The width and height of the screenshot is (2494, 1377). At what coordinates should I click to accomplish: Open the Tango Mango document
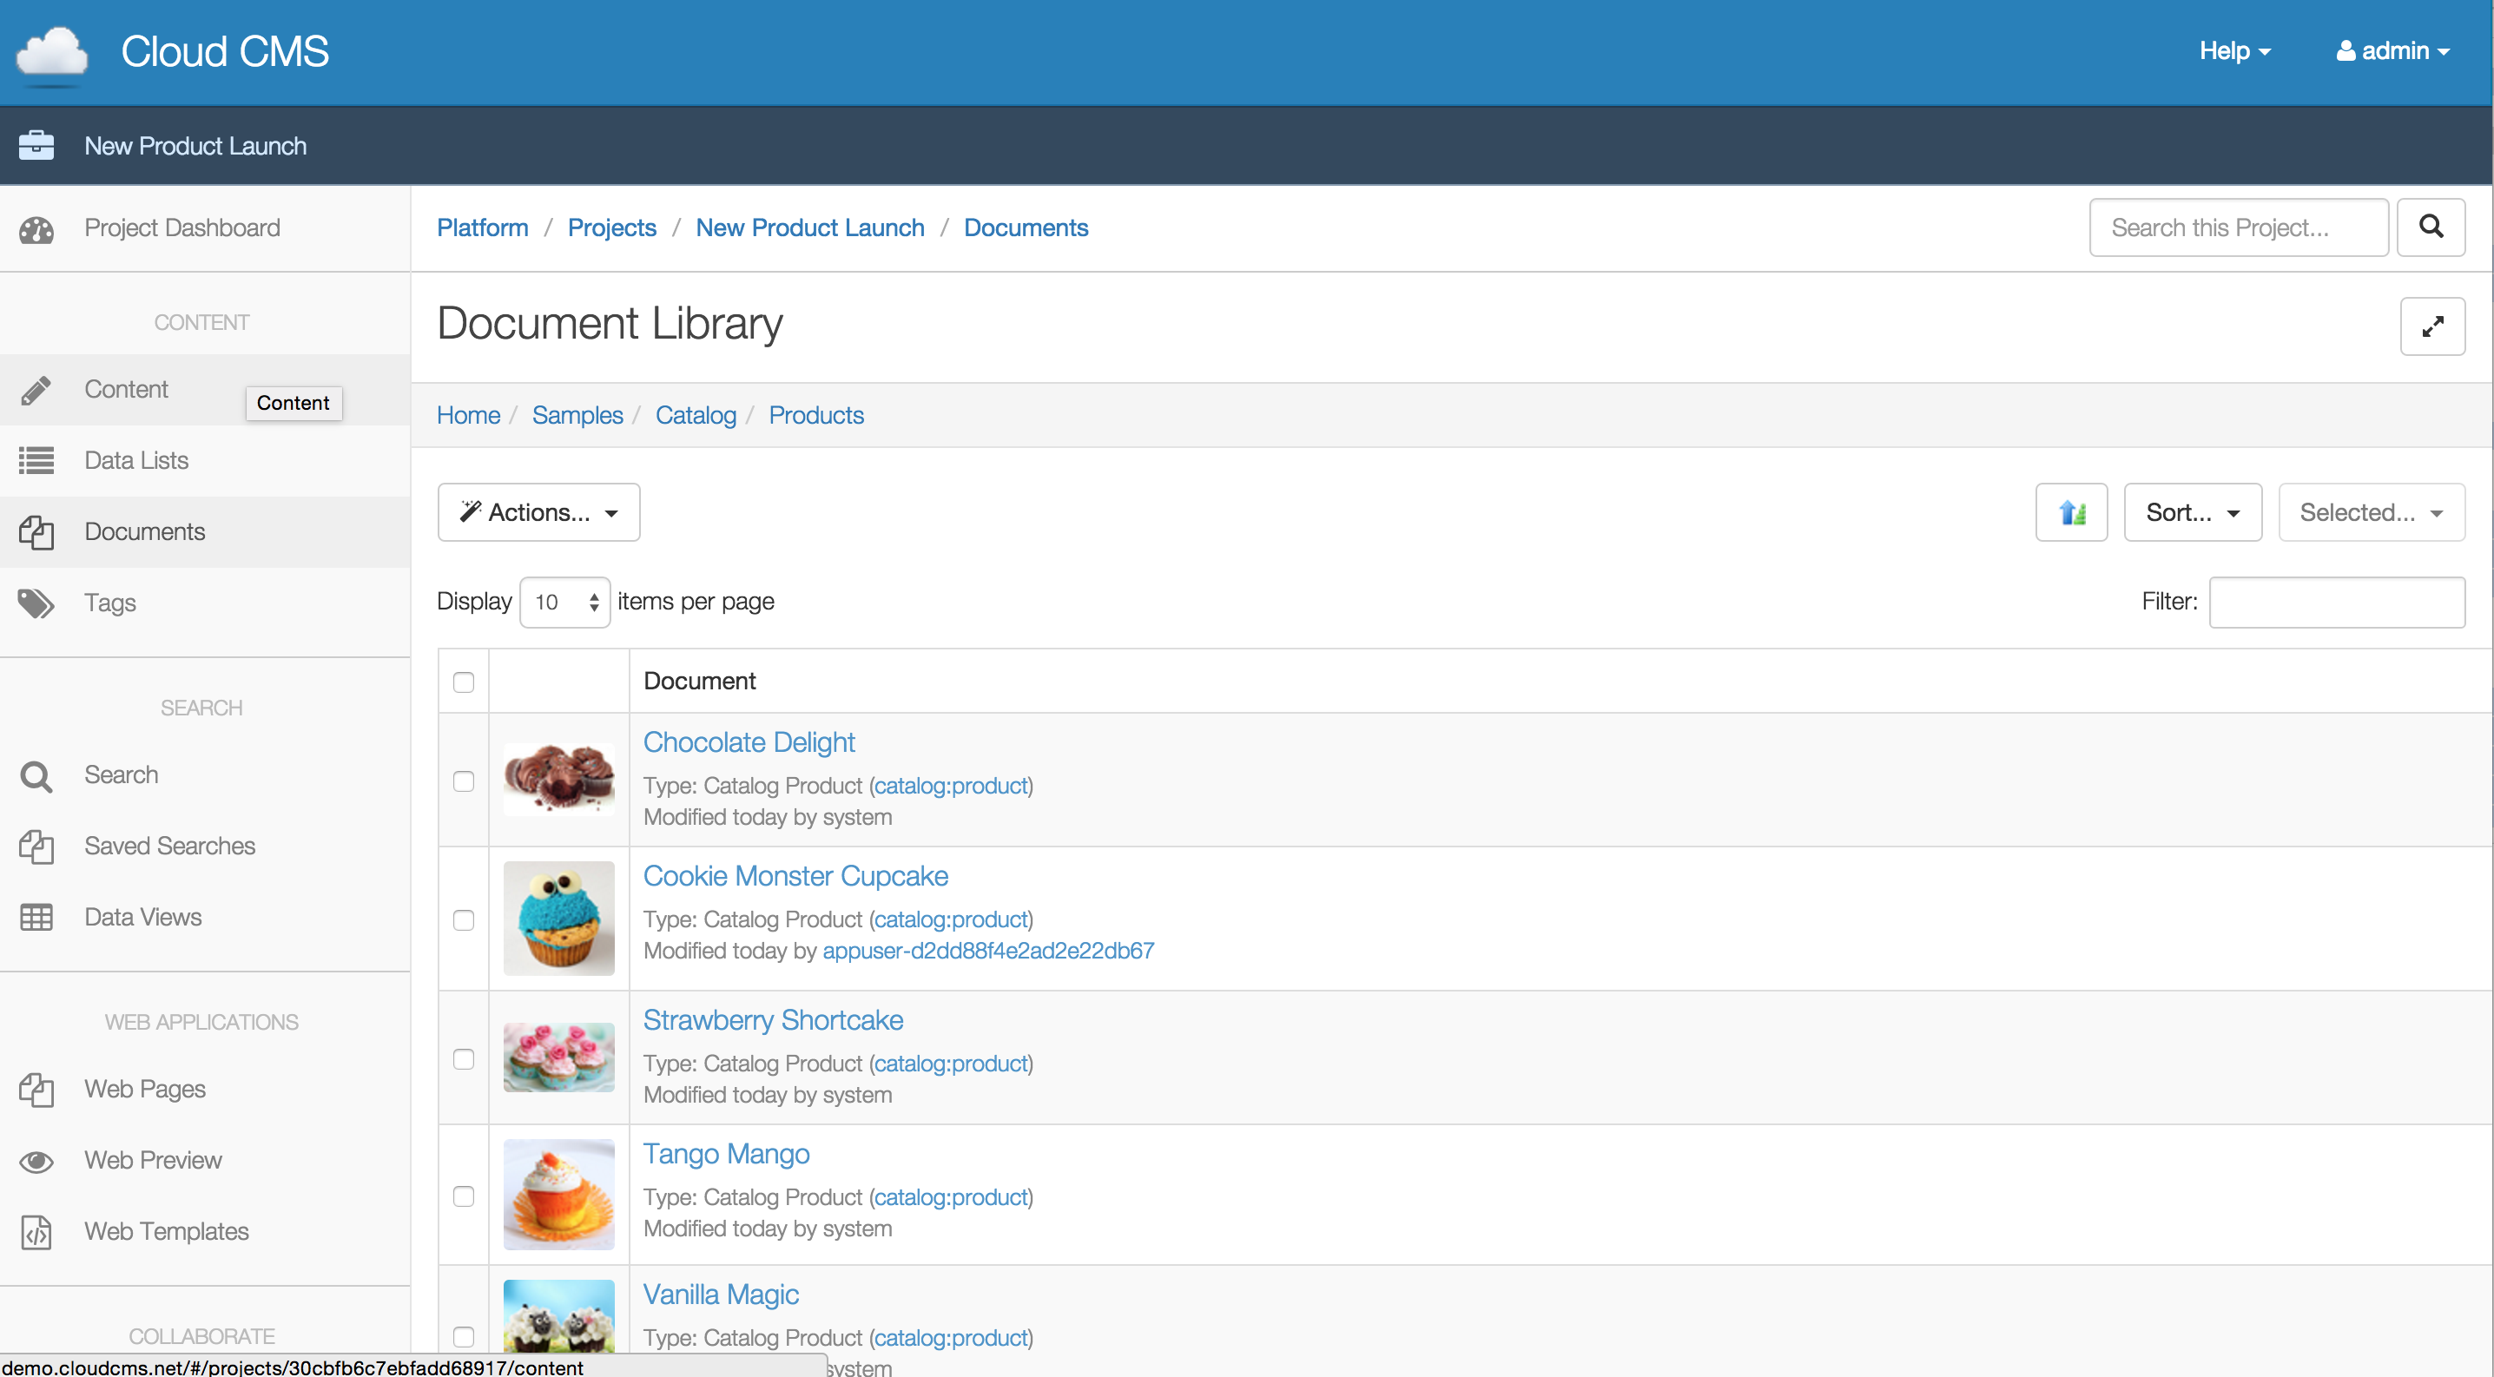click(x=726, y=1154)
